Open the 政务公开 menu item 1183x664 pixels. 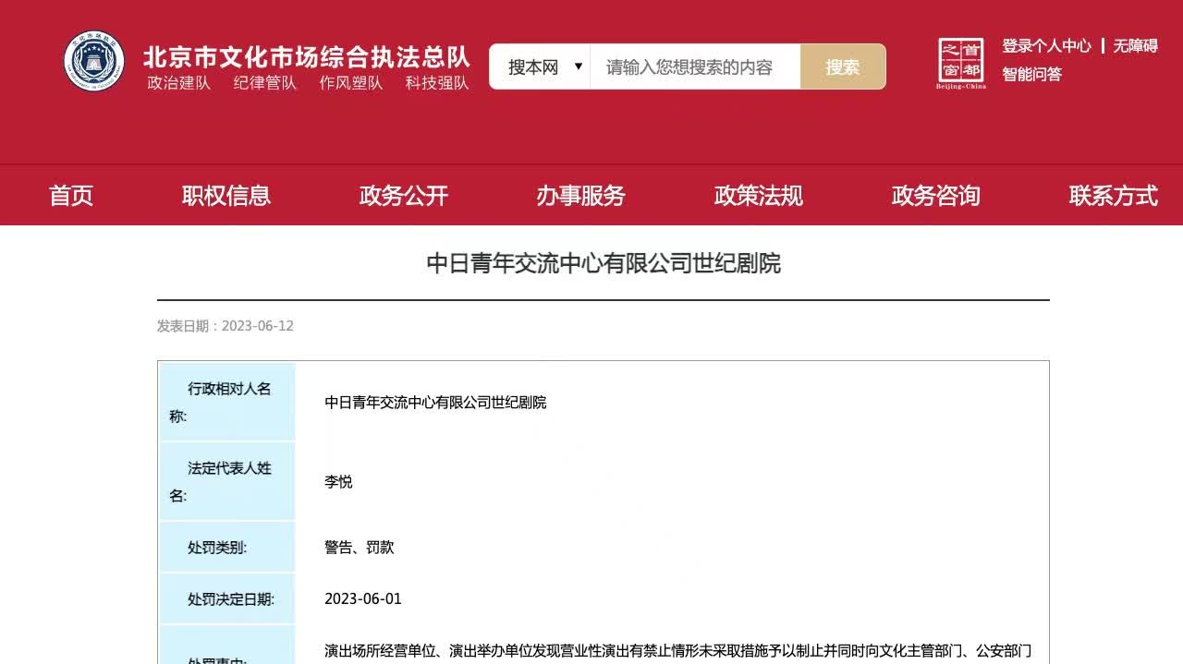[404, 196]
